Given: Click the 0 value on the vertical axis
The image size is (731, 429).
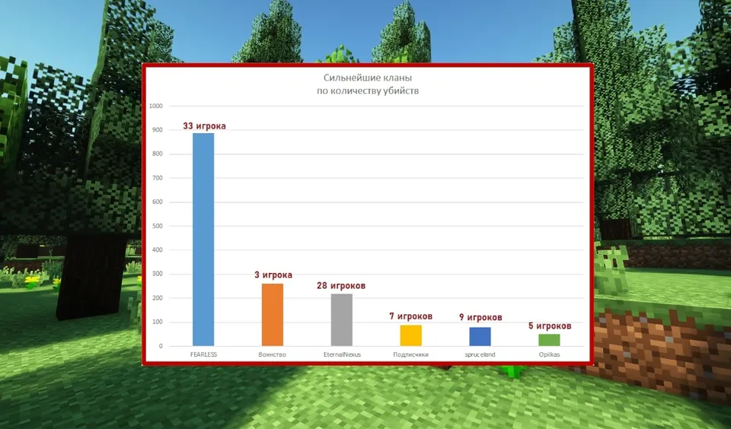Looking at the screenshot, I should pyautogui.click(x=161, y=346).
